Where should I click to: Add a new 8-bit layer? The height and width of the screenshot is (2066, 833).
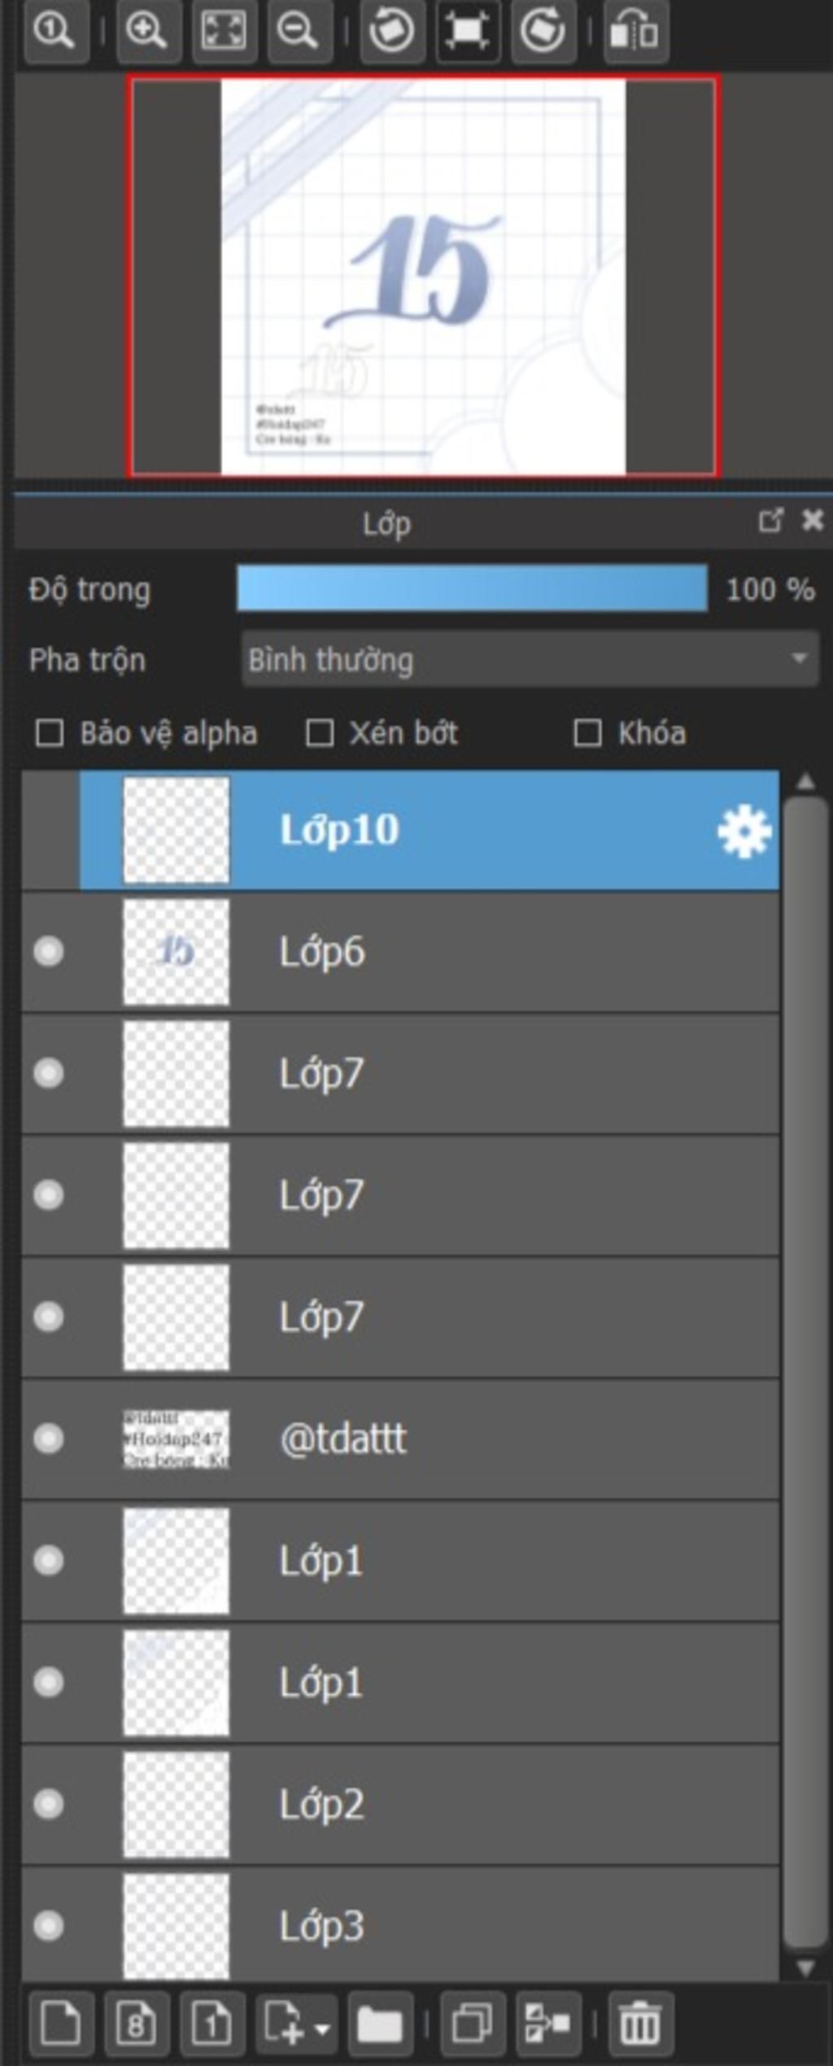click(136, 2023)
